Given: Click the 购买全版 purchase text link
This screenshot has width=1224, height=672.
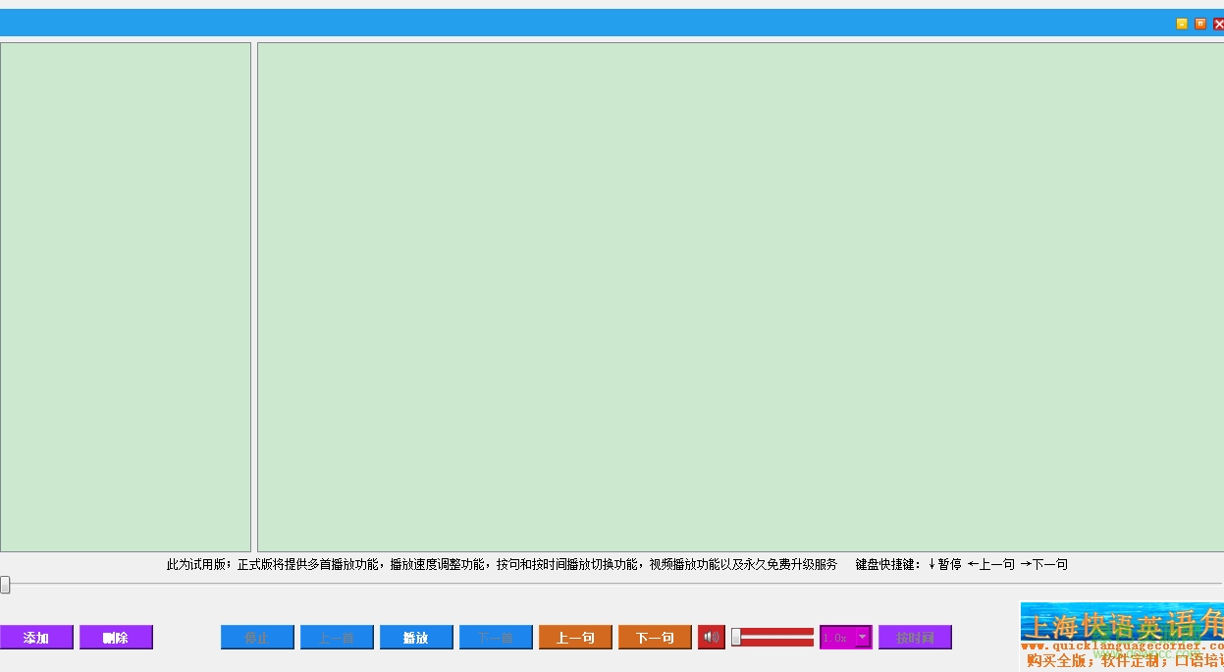Looking at the screenshot, I should pyautogui.click(x=1058, y=661).
